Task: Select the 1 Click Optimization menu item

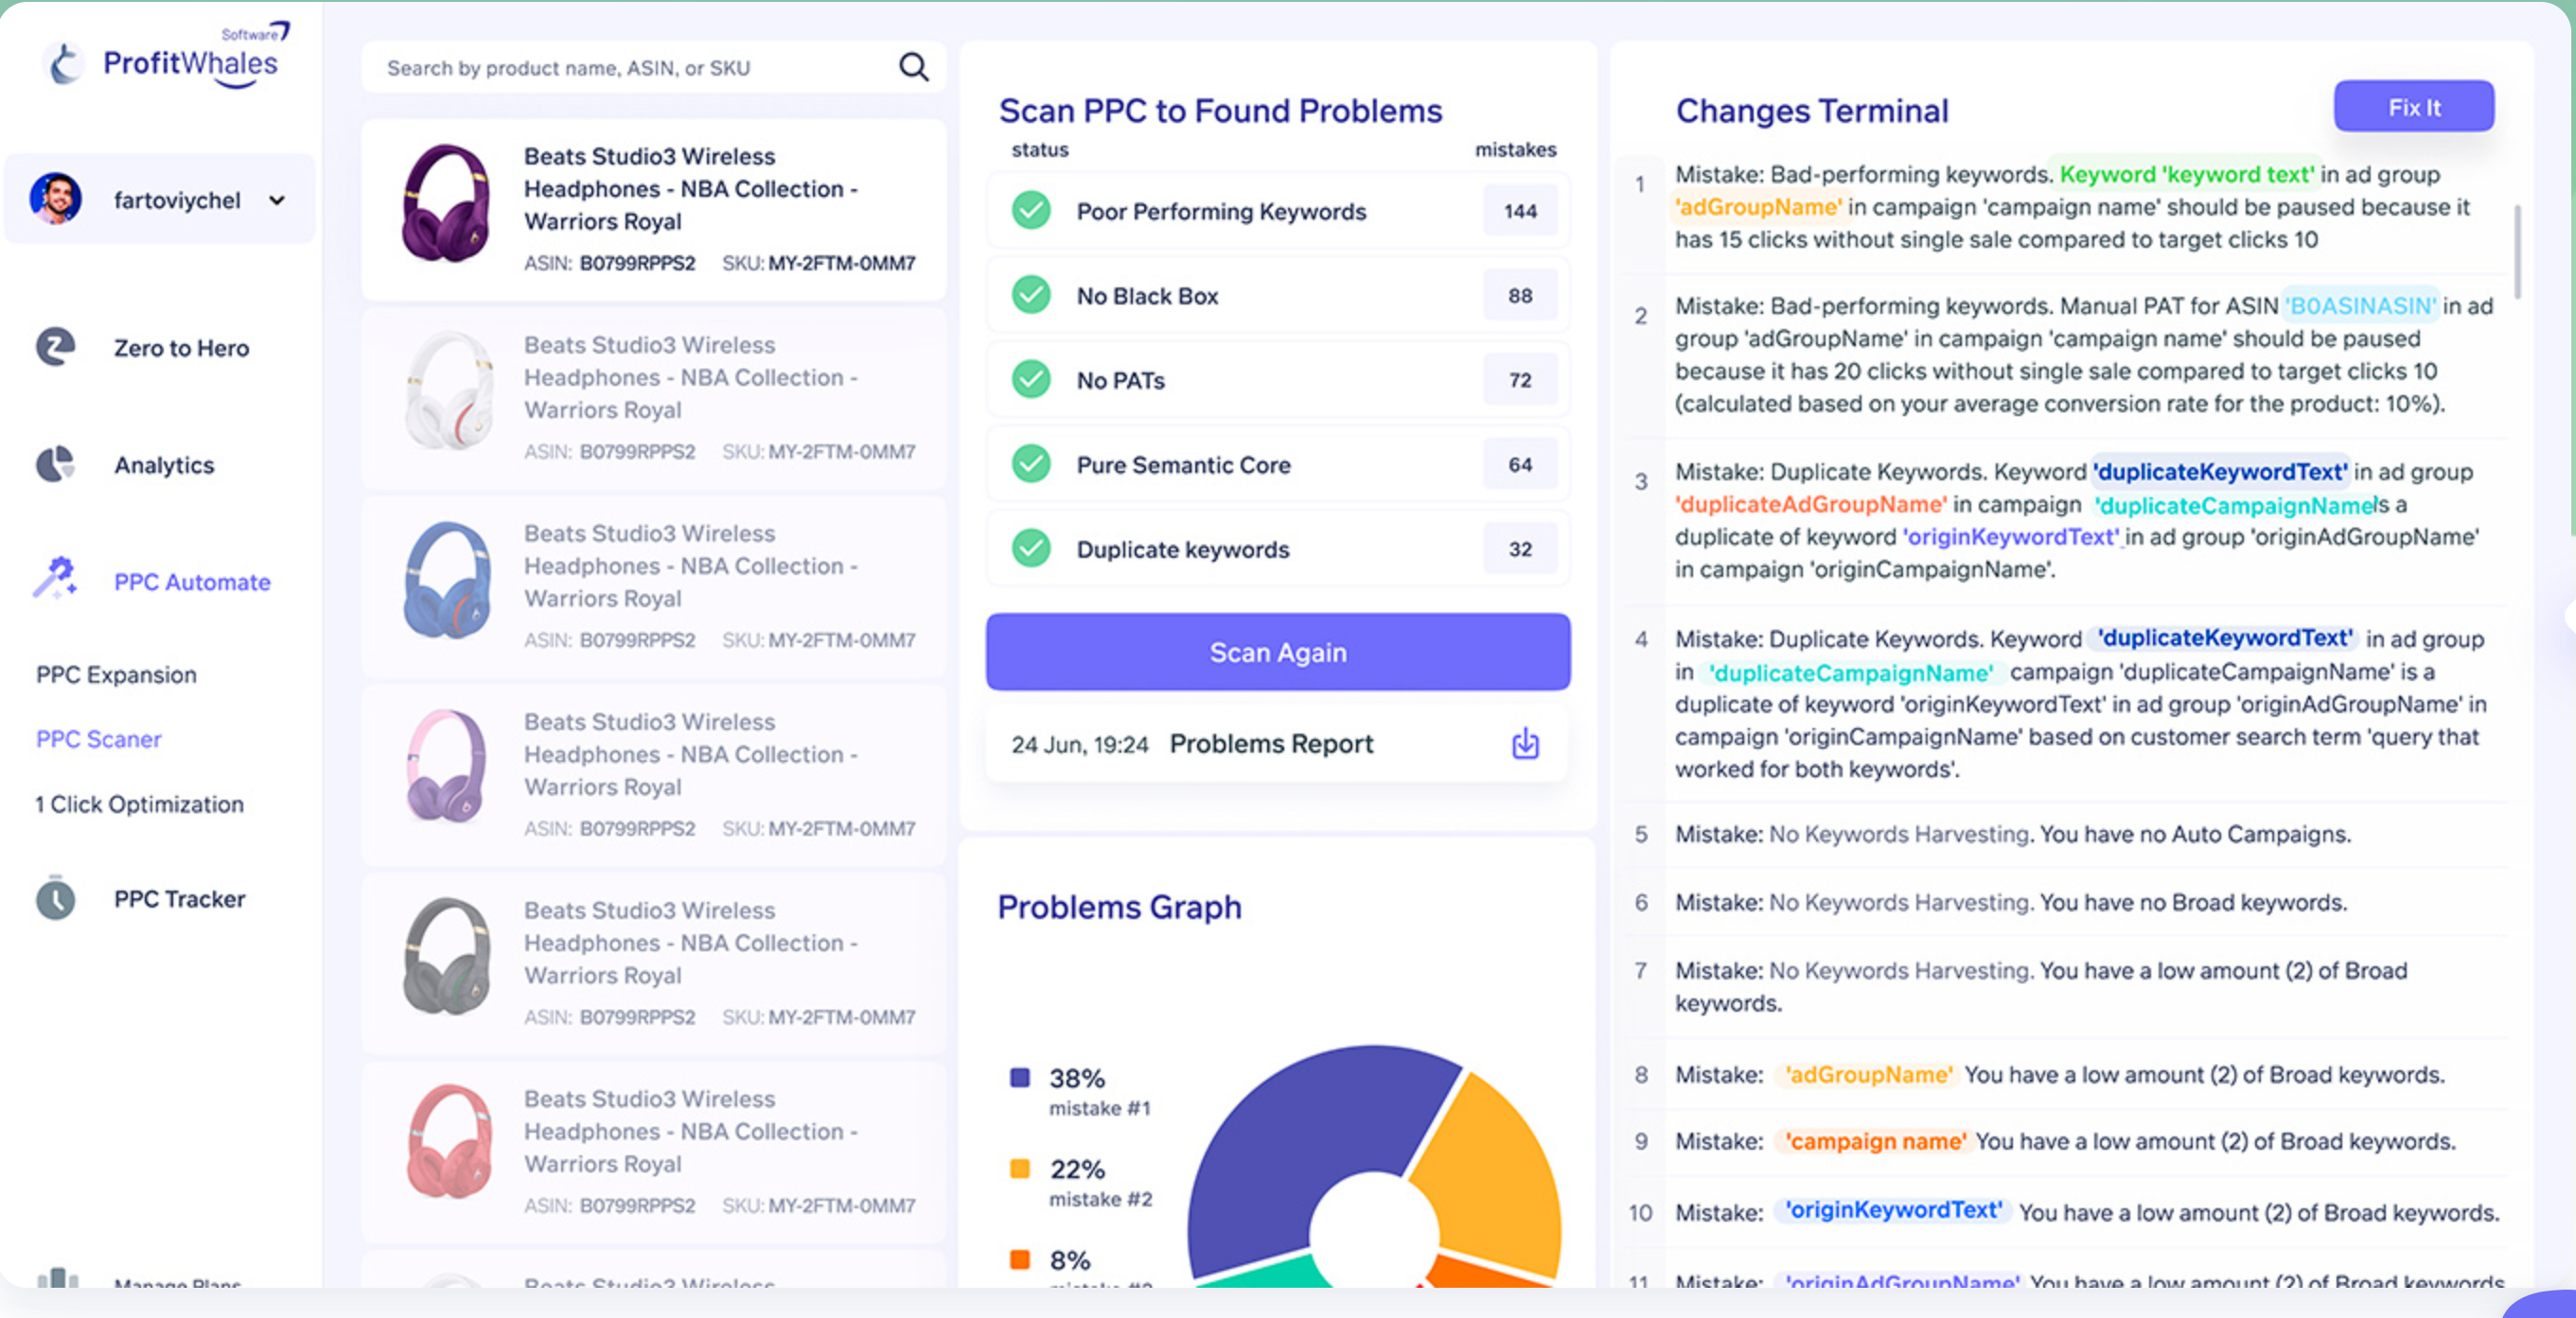Action: click(x=140, y=805)
